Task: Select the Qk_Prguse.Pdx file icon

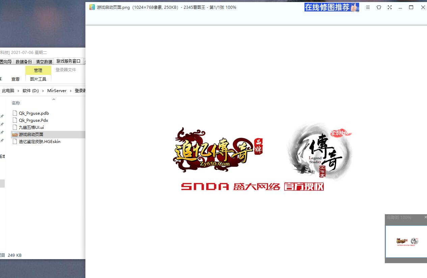Action: click(x=15, y=120)
